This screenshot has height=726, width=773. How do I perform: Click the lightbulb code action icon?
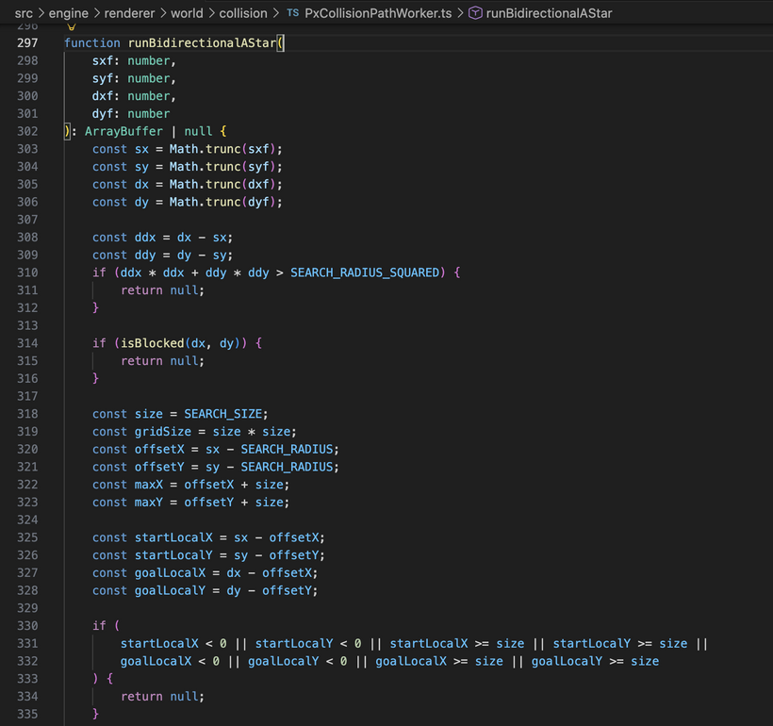[71, 27]
